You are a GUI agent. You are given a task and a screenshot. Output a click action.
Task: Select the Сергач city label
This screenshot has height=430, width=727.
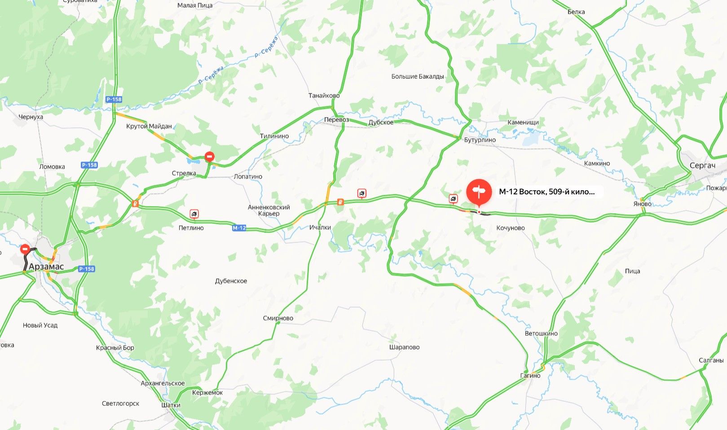click(x=702, y=166)
